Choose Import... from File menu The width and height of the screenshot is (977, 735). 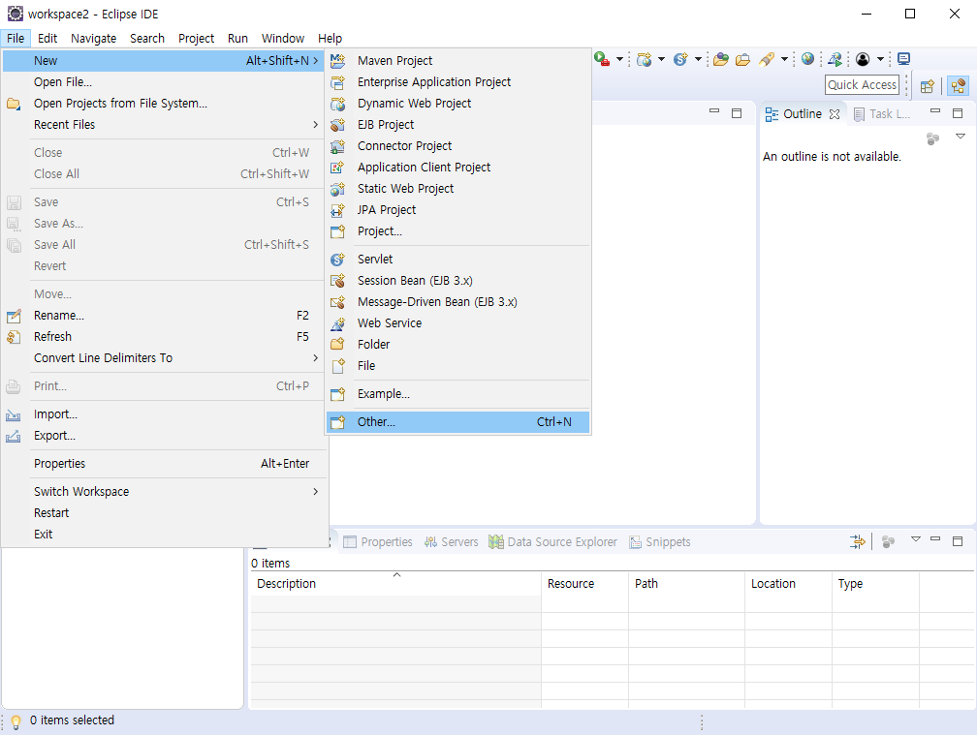[x=164, y=414]
